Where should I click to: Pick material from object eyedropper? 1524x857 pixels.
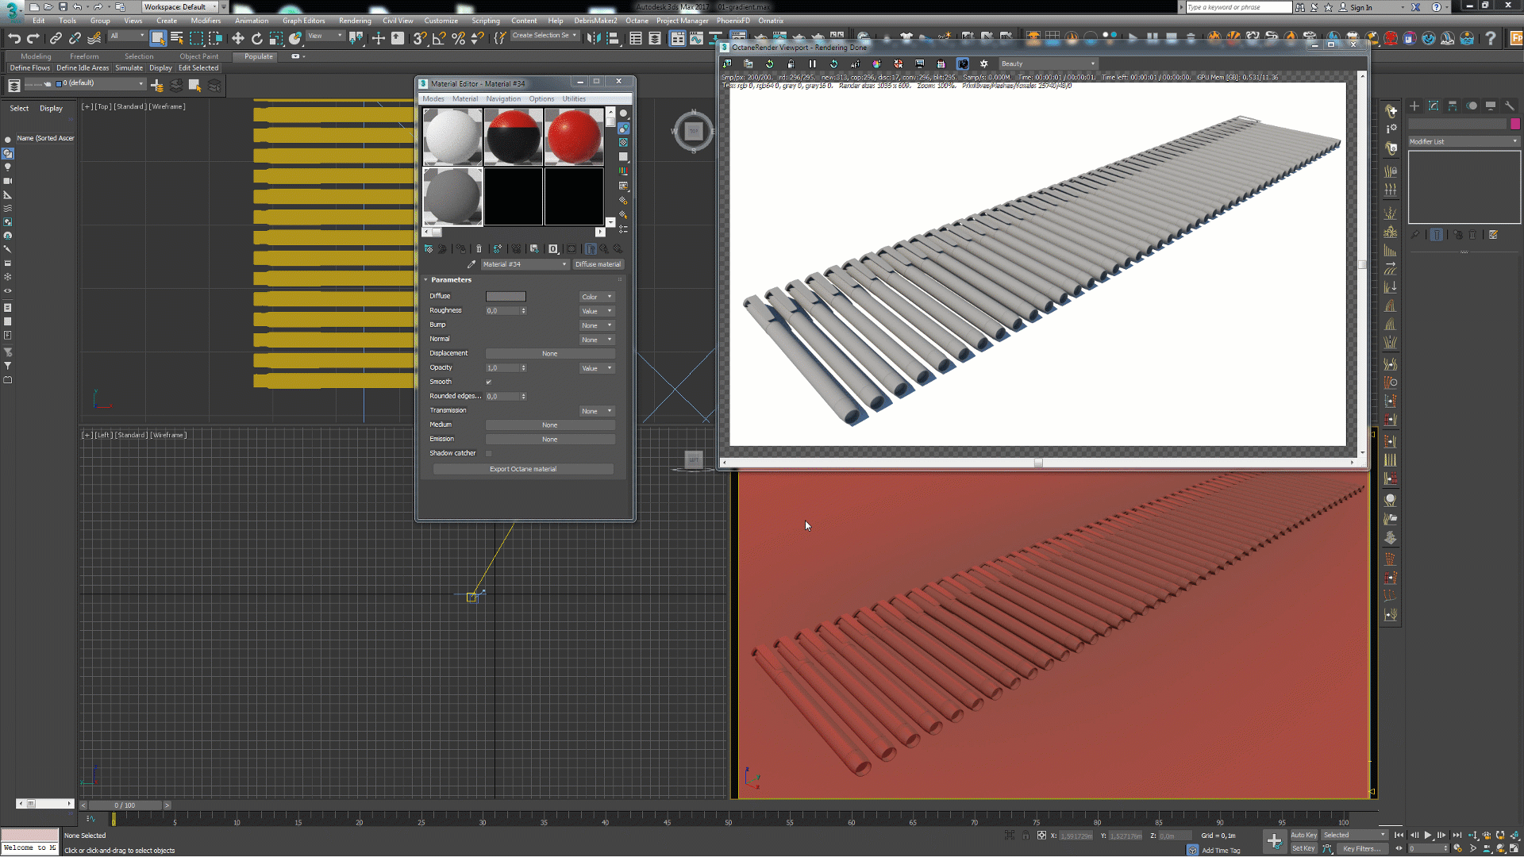tap(471, 264)
